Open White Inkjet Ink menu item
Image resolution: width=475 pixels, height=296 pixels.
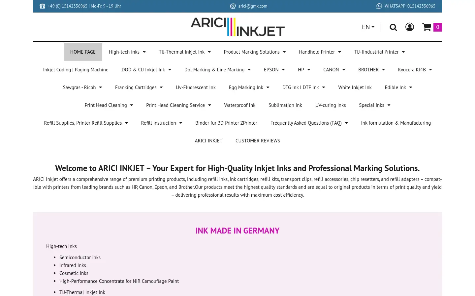pyautogui.click(x=355, y=87)
